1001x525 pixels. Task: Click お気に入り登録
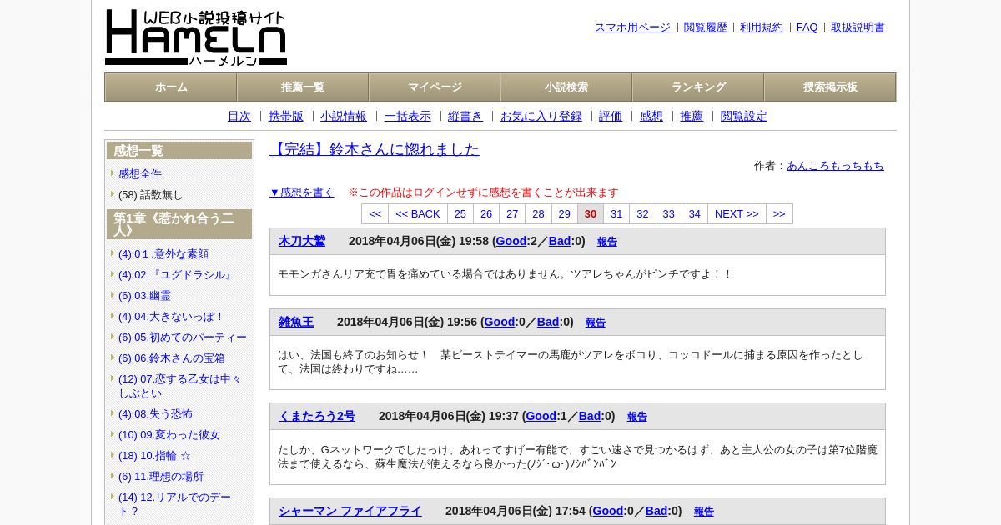coord(541,116)
